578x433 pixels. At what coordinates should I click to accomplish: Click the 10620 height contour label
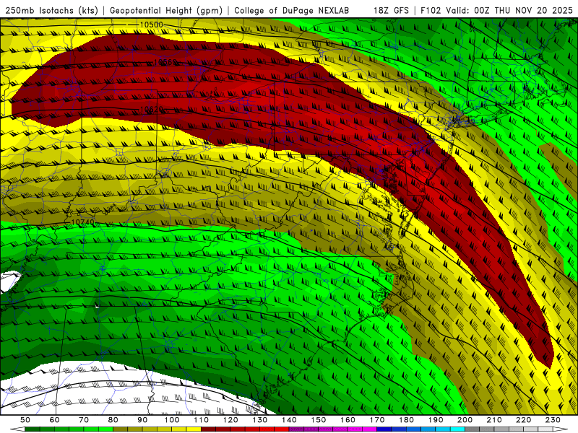[x=152, y=110]
